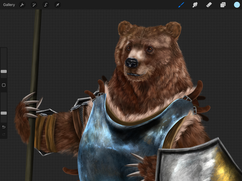
Task: Open the light blue color swatch
Action: pos(237,5)
